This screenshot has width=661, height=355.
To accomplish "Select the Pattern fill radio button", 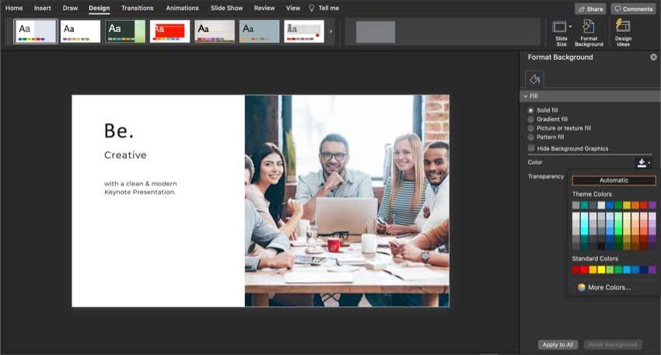I will 531,137.
